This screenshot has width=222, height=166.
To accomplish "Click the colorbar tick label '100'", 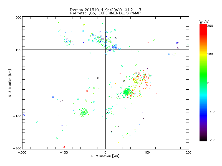I will point(210,54).
